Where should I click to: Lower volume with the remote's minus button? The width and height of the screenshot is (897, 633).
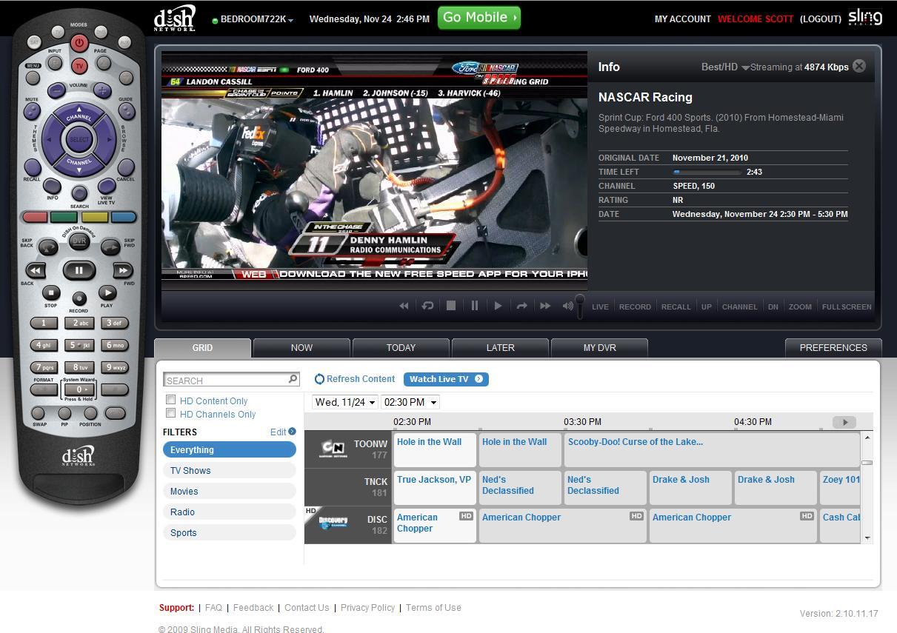point(56,90)
